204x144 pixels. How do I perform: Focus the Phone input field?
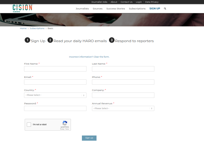pyautogui.click(x=123, y=82)
